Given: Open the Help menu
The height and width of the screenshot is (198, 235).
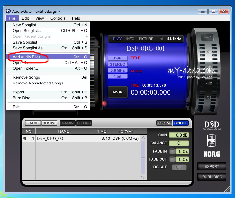Looking at the screenshot, I should (x=76, y=18).
